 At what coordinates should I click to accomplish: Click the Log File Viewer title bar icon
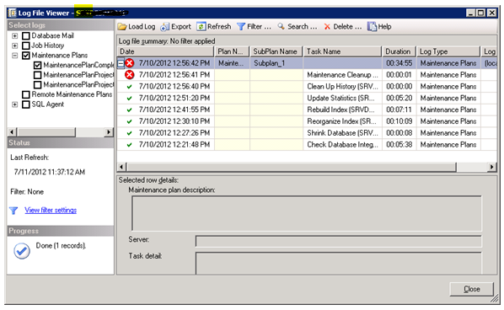pyautogui.click(x=13, y=13)
